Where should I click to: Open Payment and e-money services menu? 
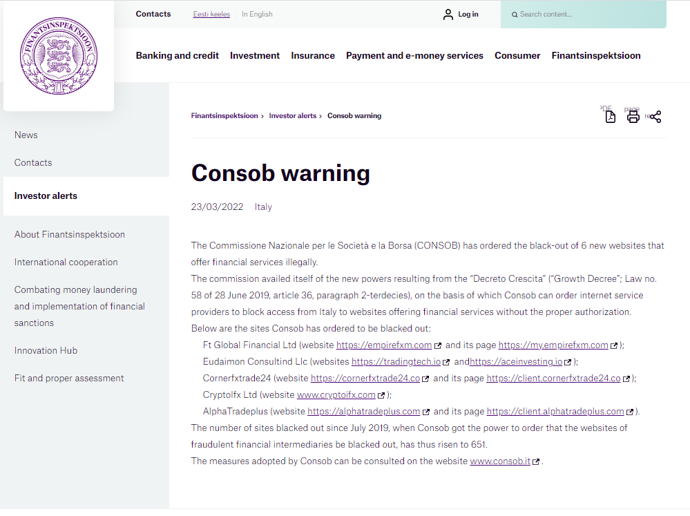coord(414,56)
